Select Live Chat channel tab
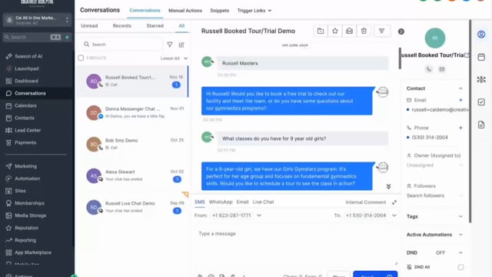 click(x=263, y=202)
